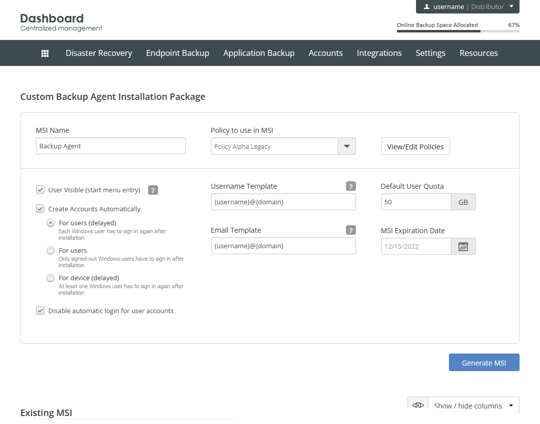Open the Disaster Recovery menu
Screen dimensions: 540x424
click(99, 53)
